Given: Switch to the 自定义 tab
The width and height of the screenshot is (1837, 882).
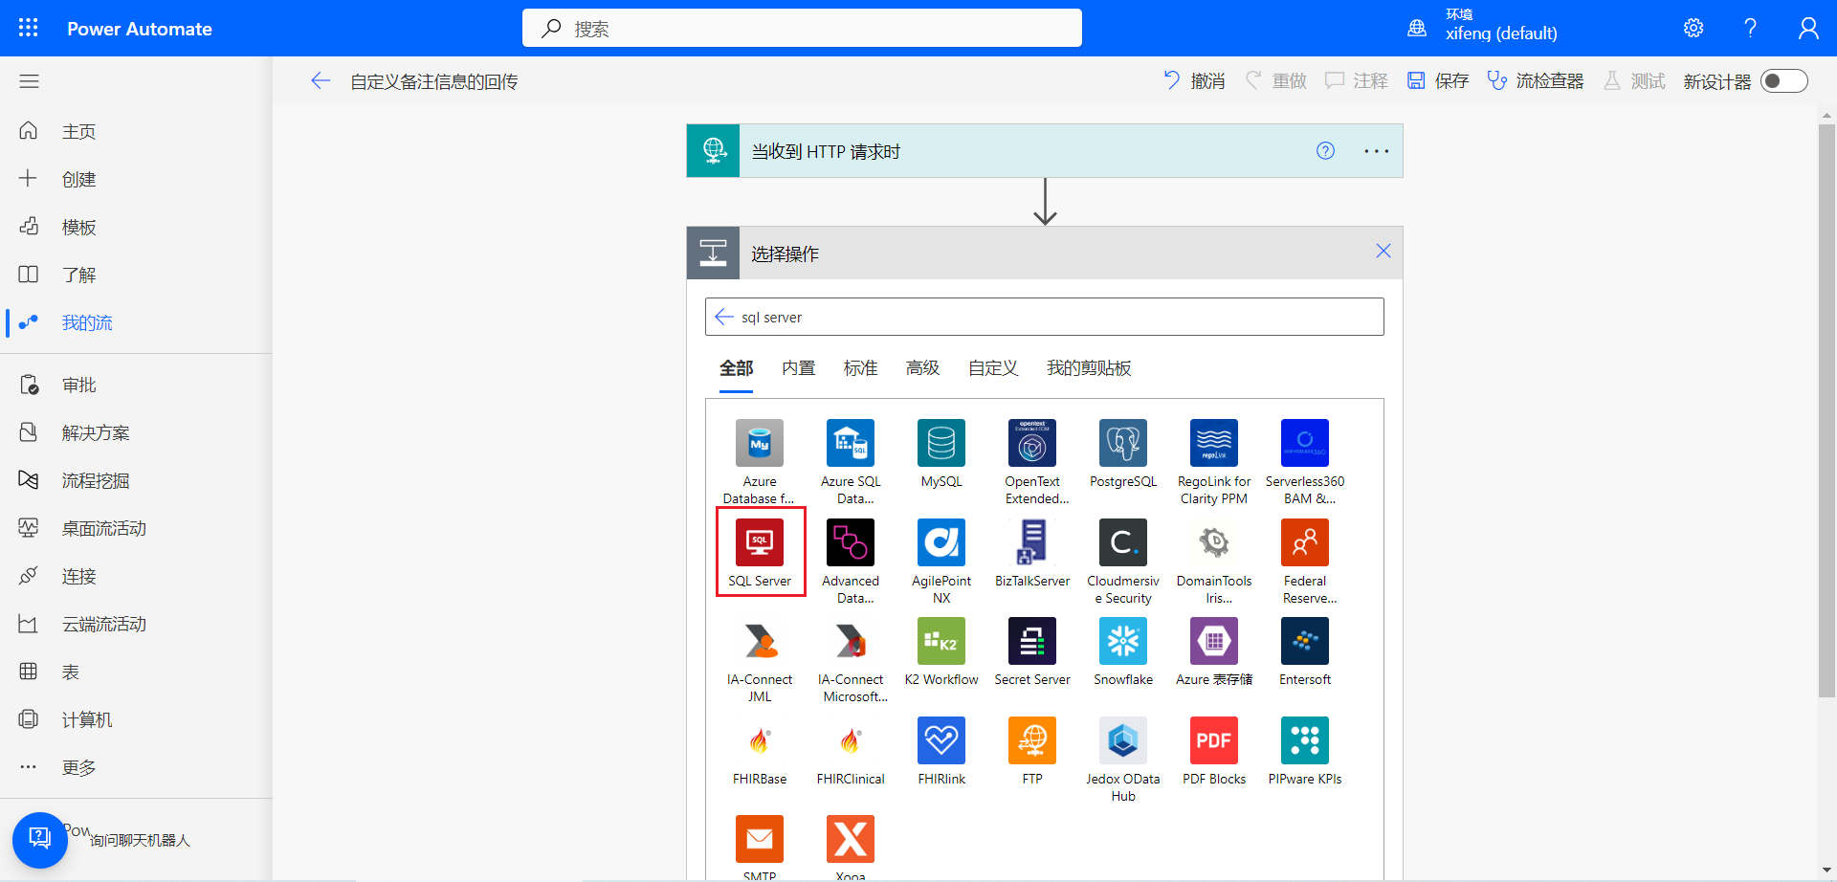Looking at the screenshot, I should [993, 368].
